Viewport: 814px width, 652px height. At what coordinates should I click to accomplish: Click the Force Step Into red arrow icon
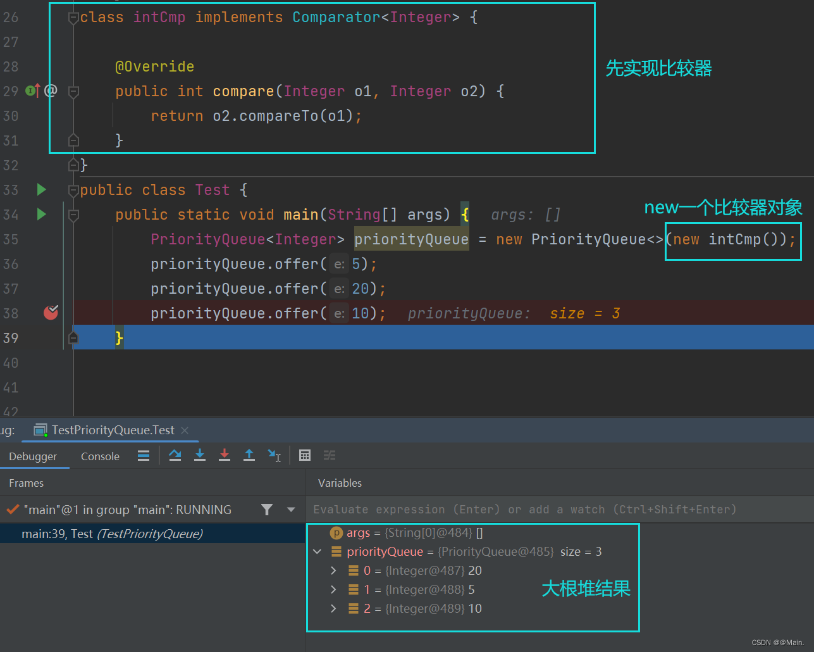[x=225, y=455]
